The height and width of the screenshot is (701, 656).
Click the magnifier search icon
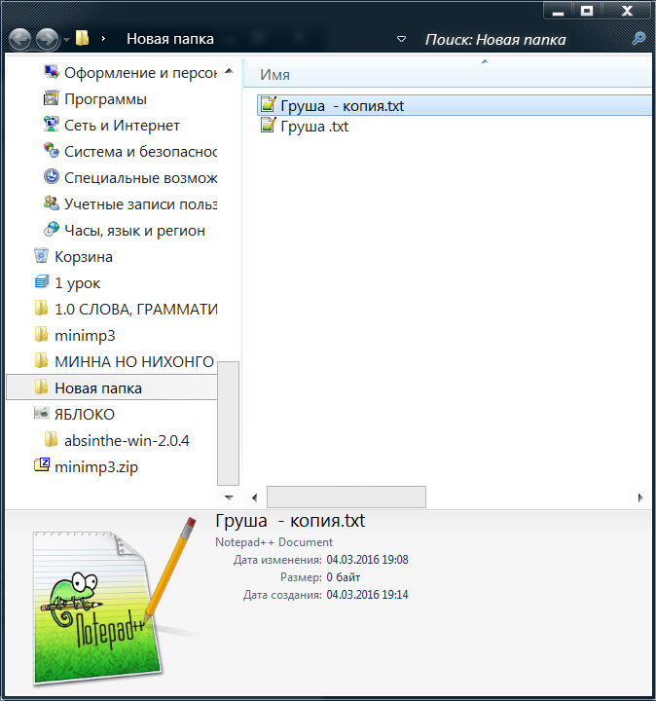[638, 39]
